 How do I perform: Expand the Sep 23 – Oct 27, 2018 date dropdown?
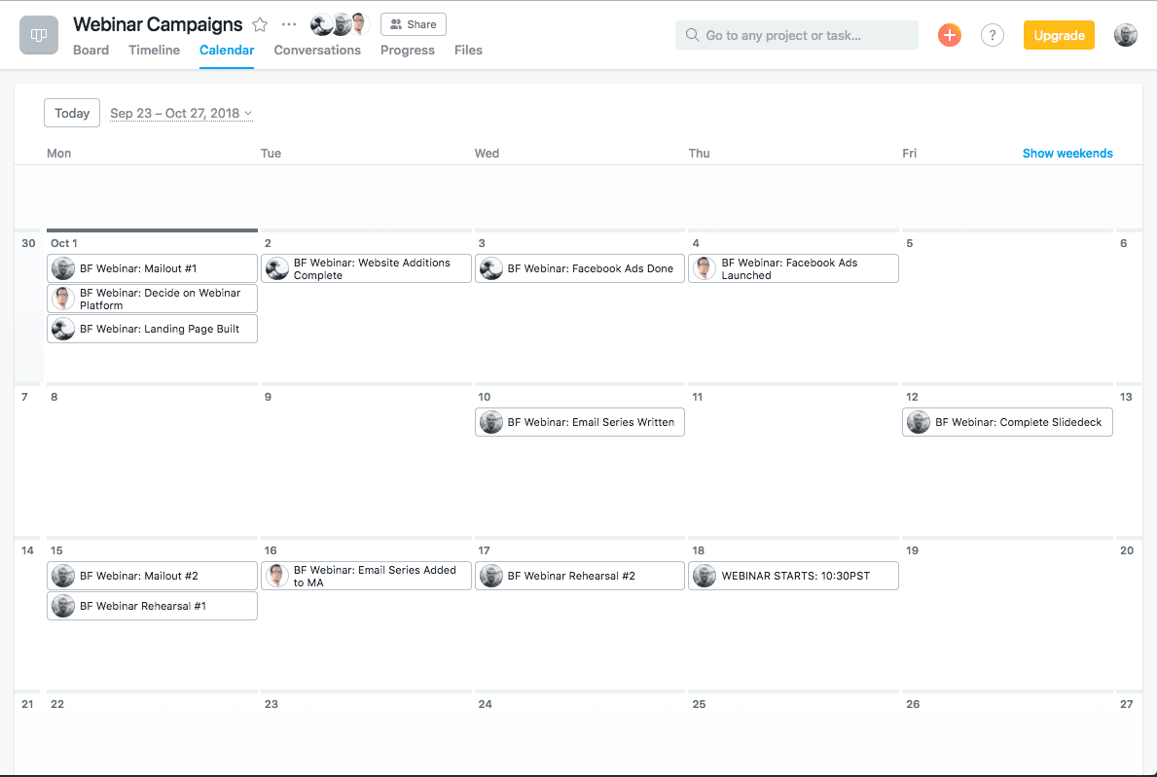[x=181, y=114]
